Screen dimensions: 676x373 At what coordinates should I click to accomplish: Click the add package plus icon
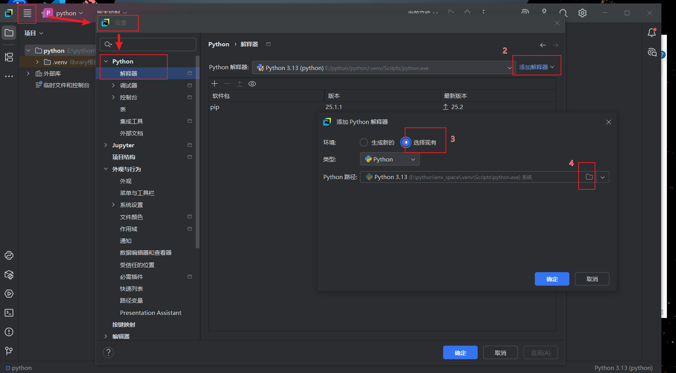215,84
